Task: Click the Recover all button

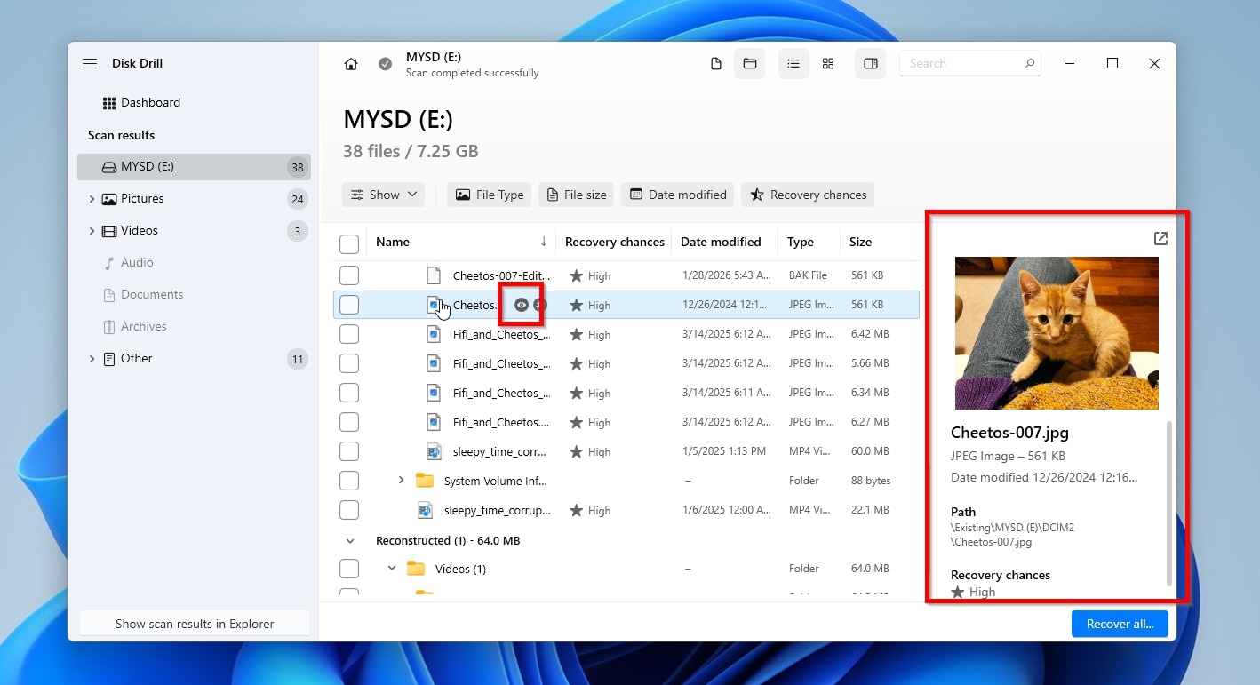Action: (1120, 624)
